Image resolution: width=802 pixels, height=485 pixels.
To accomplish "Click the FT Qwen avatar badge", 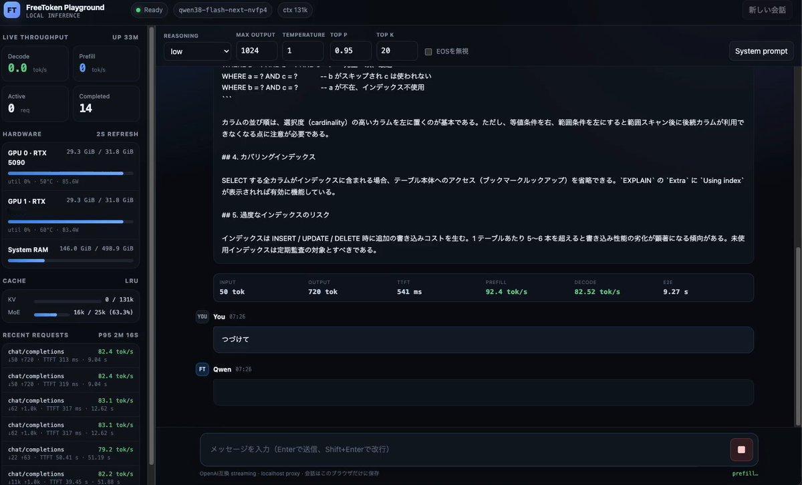I will 203,369.
